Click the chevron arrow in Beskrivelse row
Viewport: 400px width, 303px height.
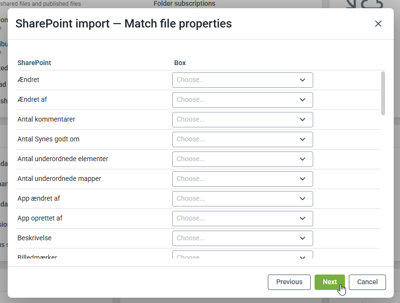303,238
